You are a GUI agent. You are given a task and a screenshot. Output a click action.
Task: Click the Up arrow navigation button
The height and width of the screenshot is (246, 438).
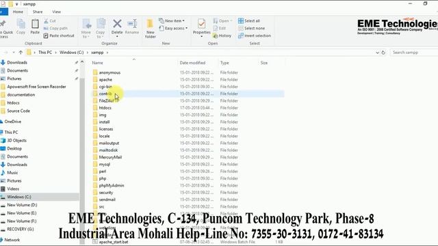click(x=21, y=53)
